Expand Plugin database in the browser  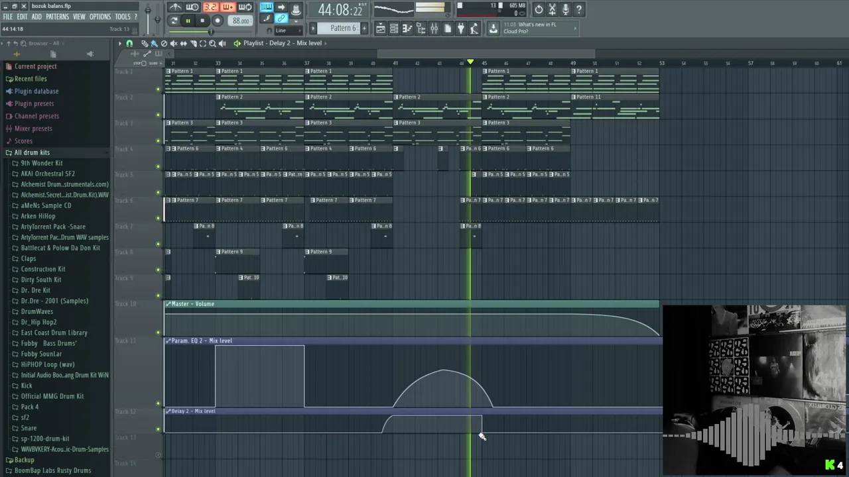(x=36, y=91)
